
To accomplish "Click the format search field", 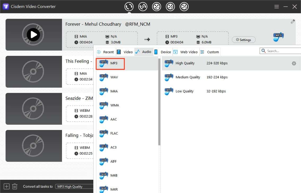I will [x=281, y=51].
